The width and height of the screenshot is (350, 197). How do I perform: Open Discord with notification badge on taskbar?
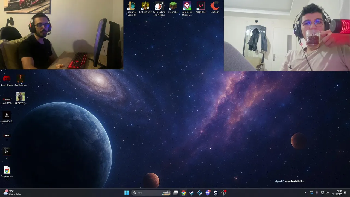(x=208, y=193)
